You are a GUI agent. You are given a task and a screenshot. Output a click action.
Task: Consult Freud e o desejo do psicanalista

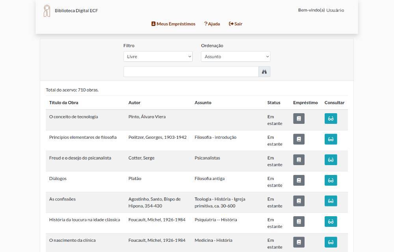tap(331, 160)
